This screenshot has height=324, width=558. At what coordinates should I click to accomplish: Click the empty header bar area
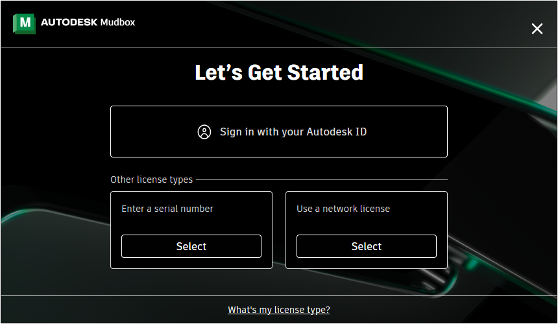[321, 23]
